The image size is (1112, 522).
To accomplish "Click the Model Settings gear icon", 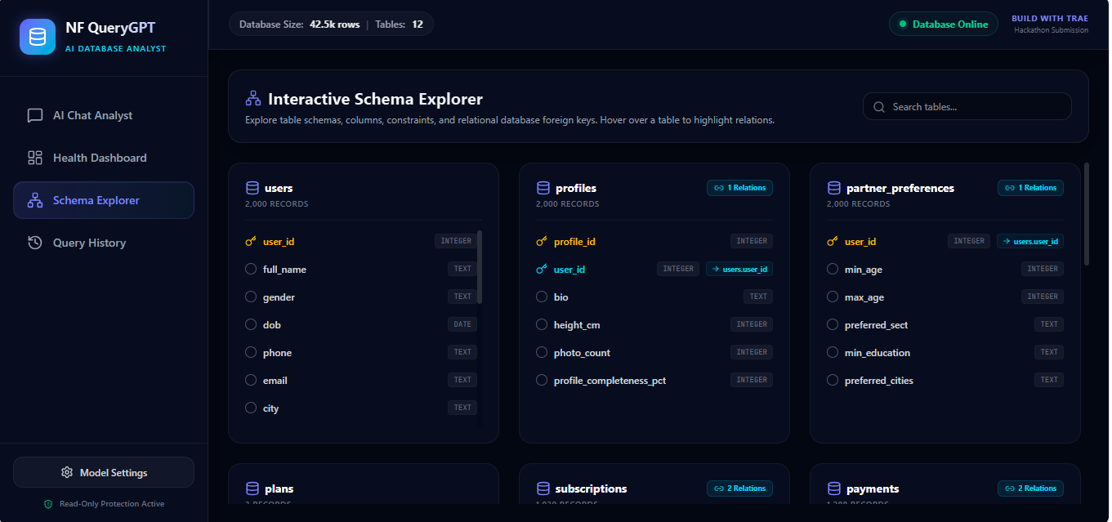I will click(x=67, y=472).
